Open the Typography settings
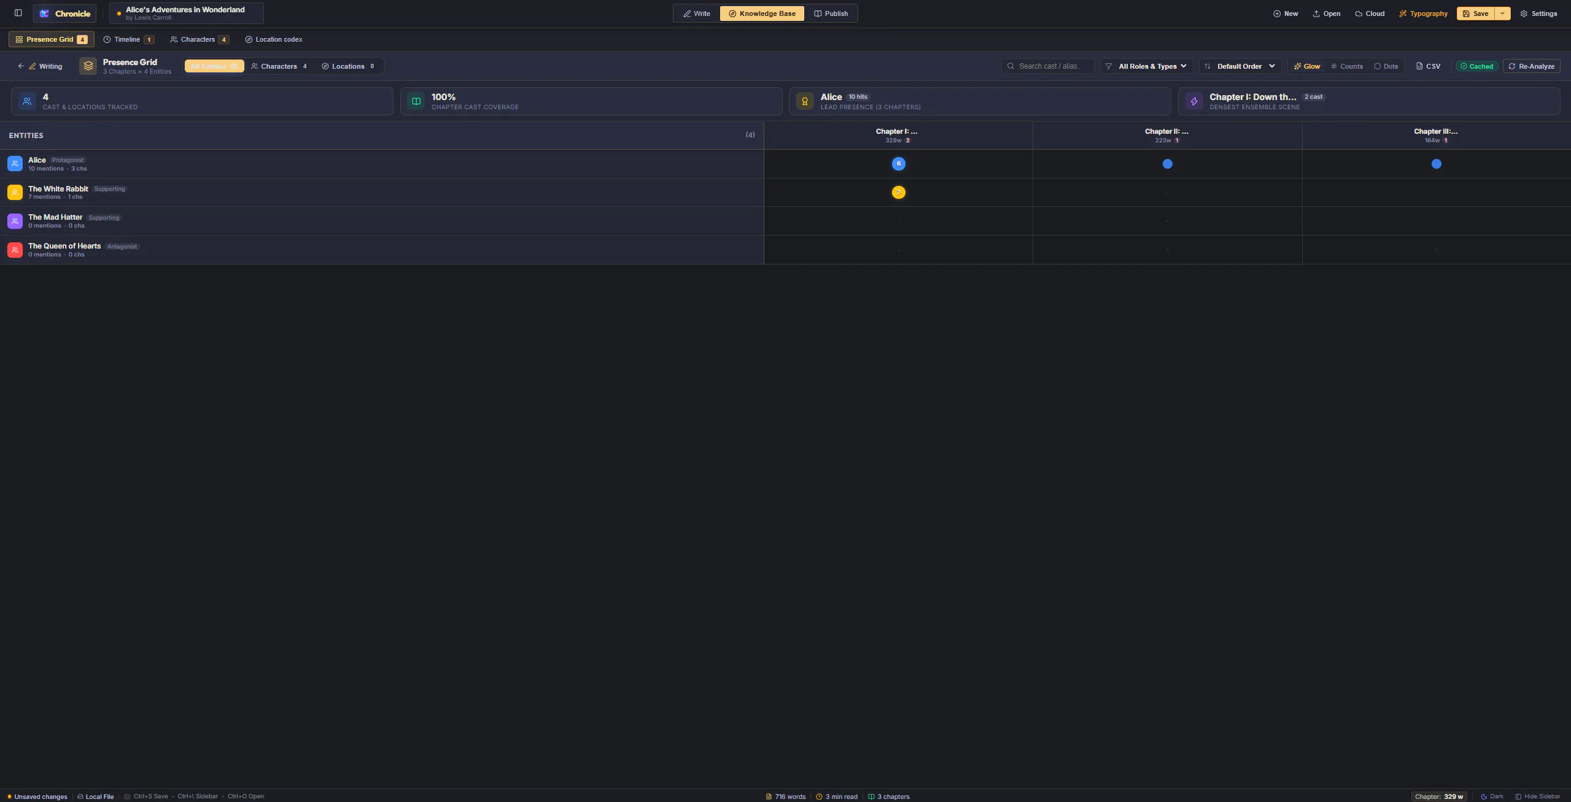This screenshot has width=1571, height=802. 1423,13
